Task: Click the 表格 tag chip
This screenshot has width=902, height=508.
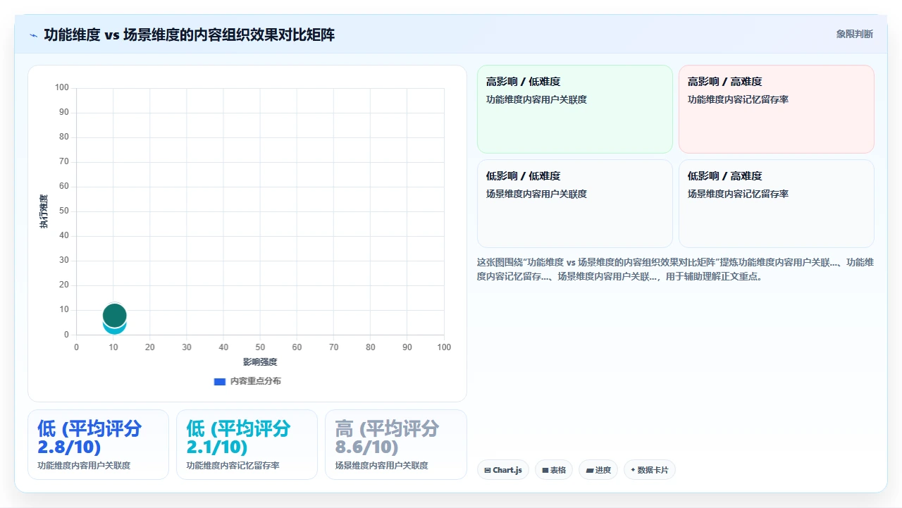Action: click(x=554, y=470)
